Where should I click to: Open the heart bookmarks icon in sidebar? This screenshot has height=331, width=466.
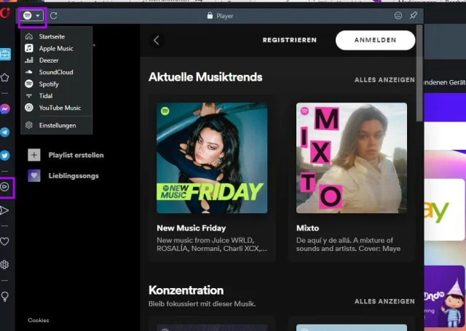coord(4,242)
